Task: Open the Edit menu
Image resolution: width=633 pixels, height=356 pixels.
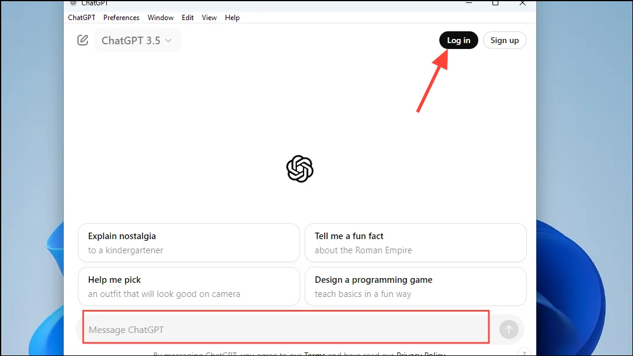Action: coord(188,18)
